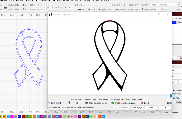The width and height of the screenshot is (182, 119).
Task: Adjust the Playback Speed slider handle
Action: click(x=69, y=103)
